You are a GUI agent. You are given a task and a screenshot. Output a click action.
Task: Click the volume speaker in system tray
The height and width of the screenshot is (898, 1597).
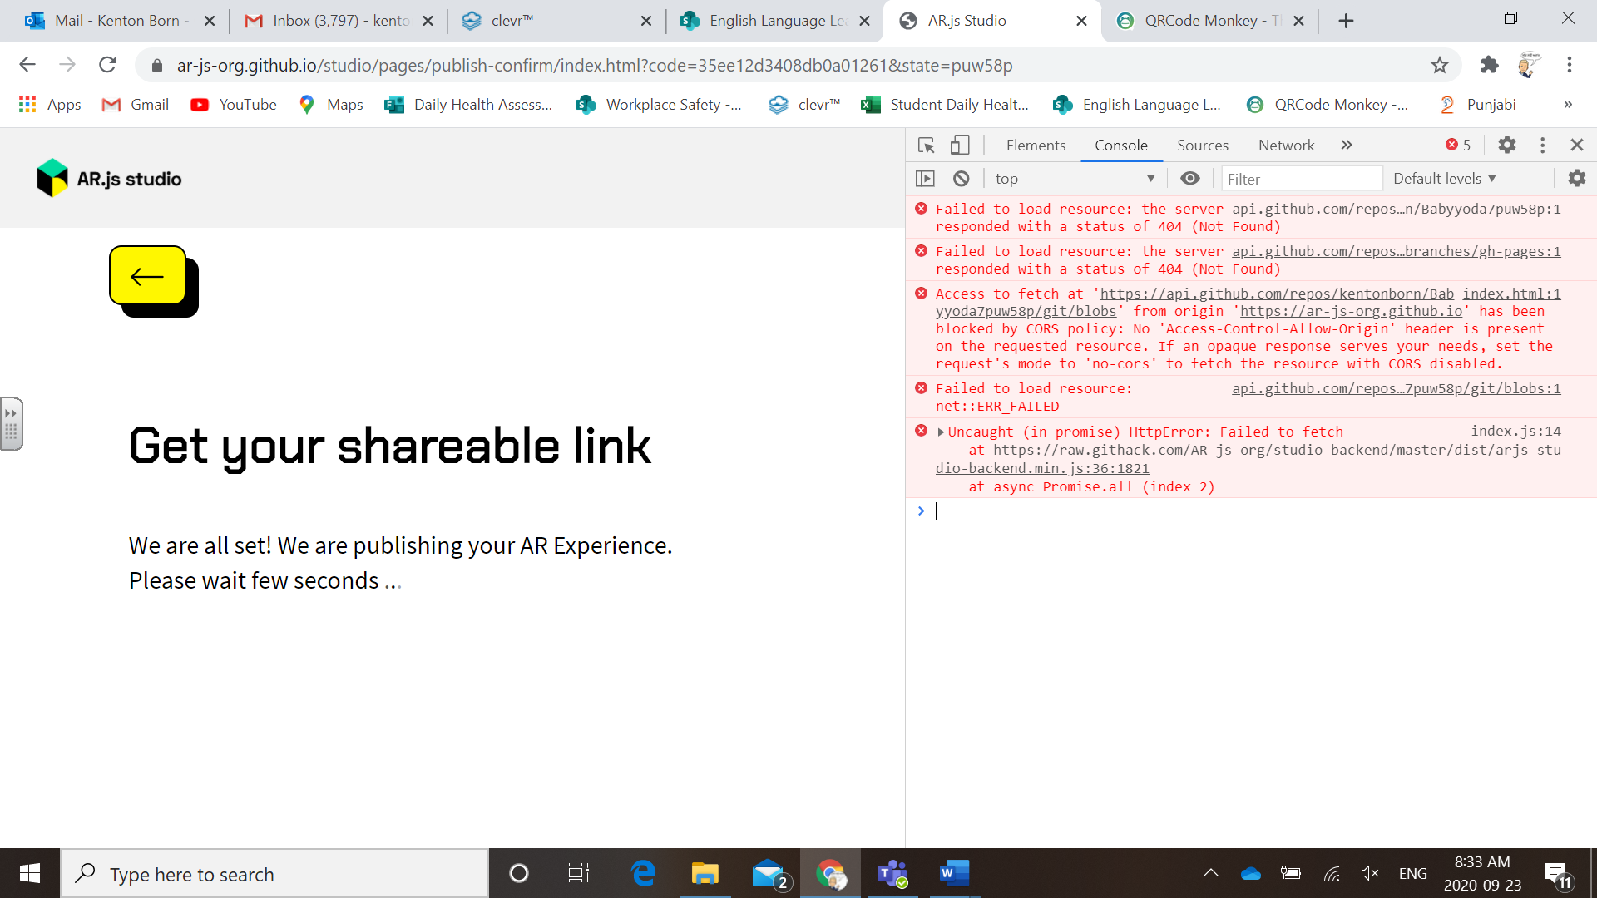(x=1370, y=873)
